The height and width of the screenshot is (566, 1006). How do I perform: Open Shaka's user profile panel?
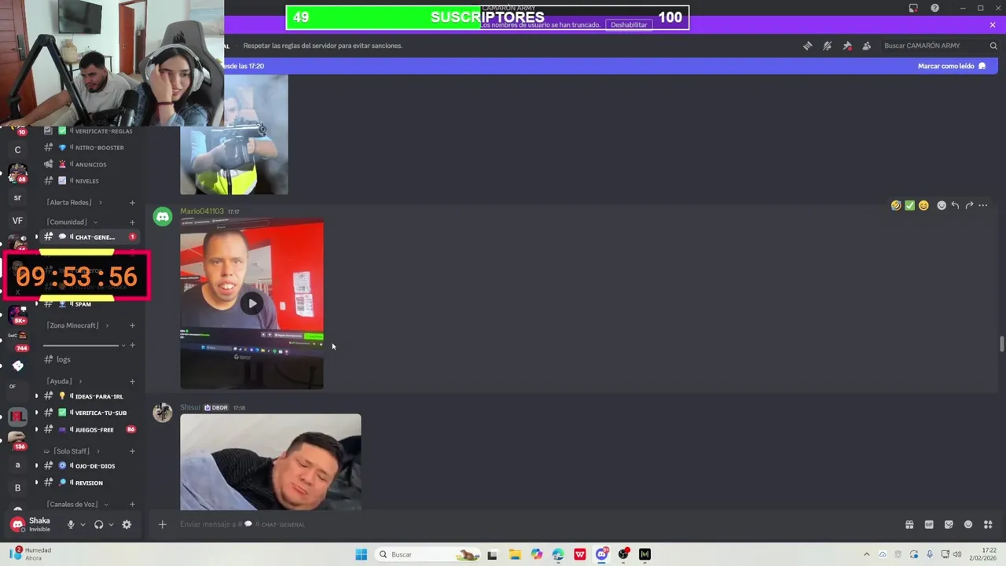[33, 524]
